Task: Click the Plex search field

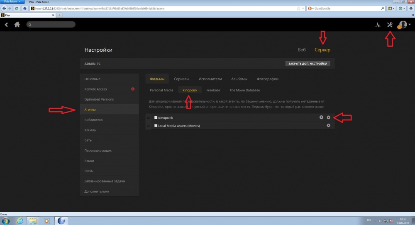Action: click(x=51, y=25)
